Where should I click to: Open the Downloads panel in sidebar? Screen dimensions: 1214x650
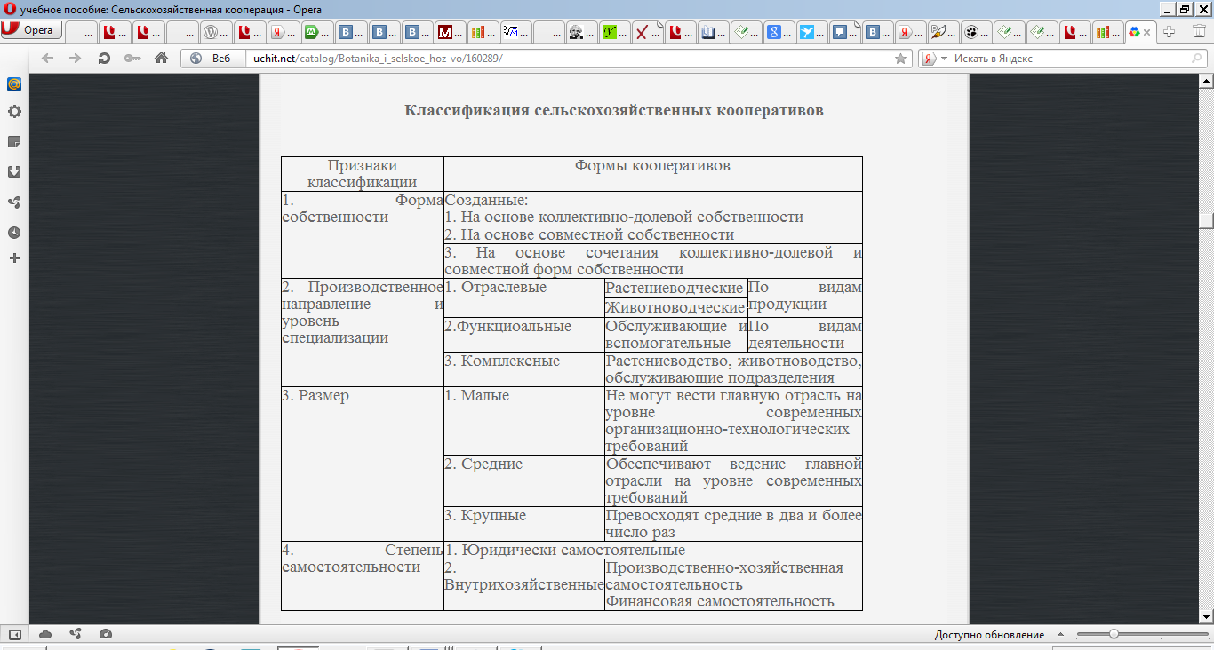click(x=14, y=172)
